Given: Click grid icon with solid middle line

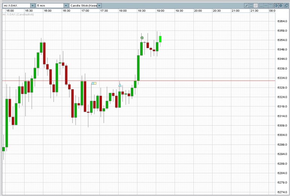Looking at the screenshot, I should (x=266, y=6).
